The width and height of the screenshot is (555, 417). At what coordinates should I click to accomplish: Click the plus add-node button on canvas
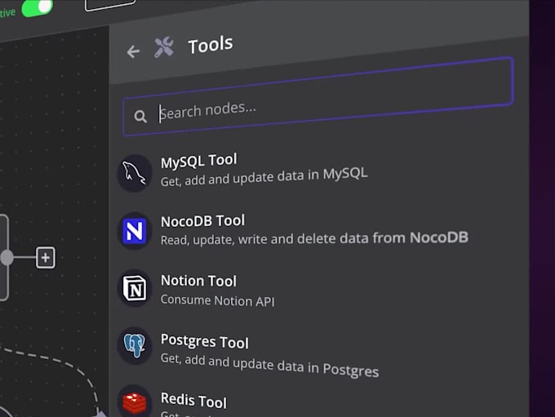coord(46,258)
